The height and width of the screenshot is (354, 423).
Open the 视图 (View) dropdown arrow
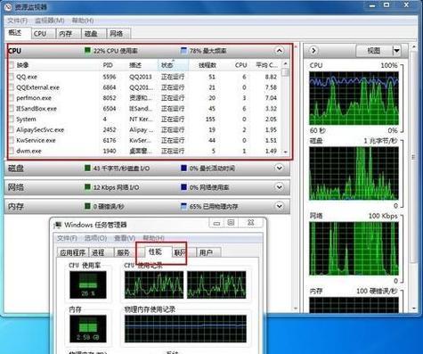click(396, 51)
